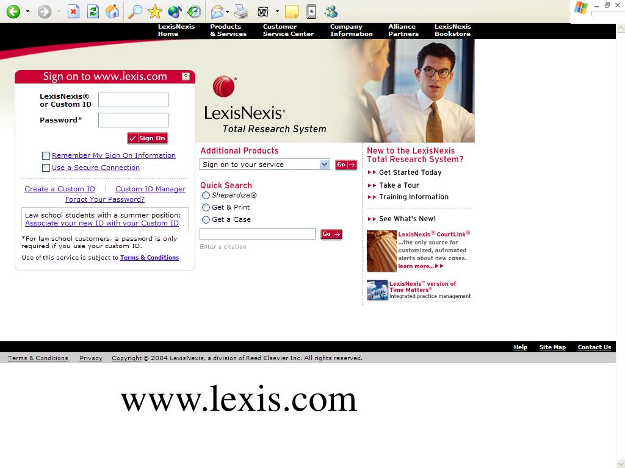This screenshot has height=468, width=625.
Task: Open LexisNexis version of Time Matters link
Action: coord(422,286)
